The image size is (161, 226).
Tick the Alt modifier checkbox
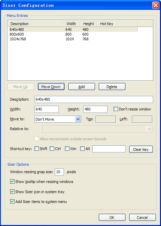[x=82, y=149]
